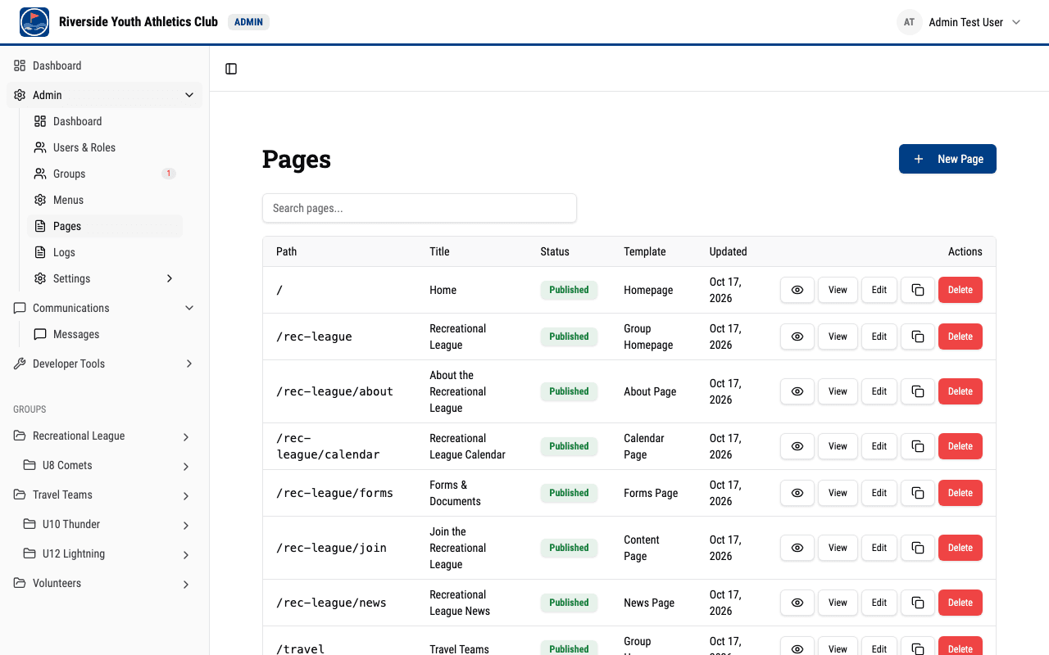Click eye icon for /rec-league row
The image size is (1049, 655).
coord(797,337)
